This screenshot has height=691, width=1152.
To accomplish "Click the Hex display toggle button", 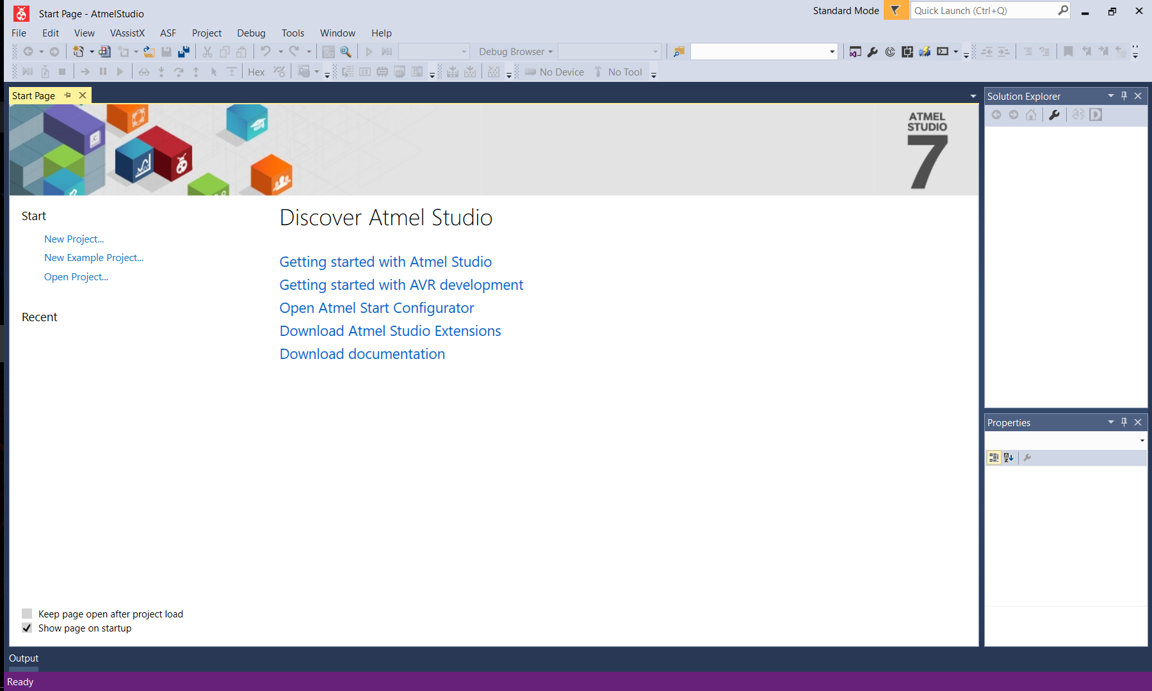I will 256,72.
